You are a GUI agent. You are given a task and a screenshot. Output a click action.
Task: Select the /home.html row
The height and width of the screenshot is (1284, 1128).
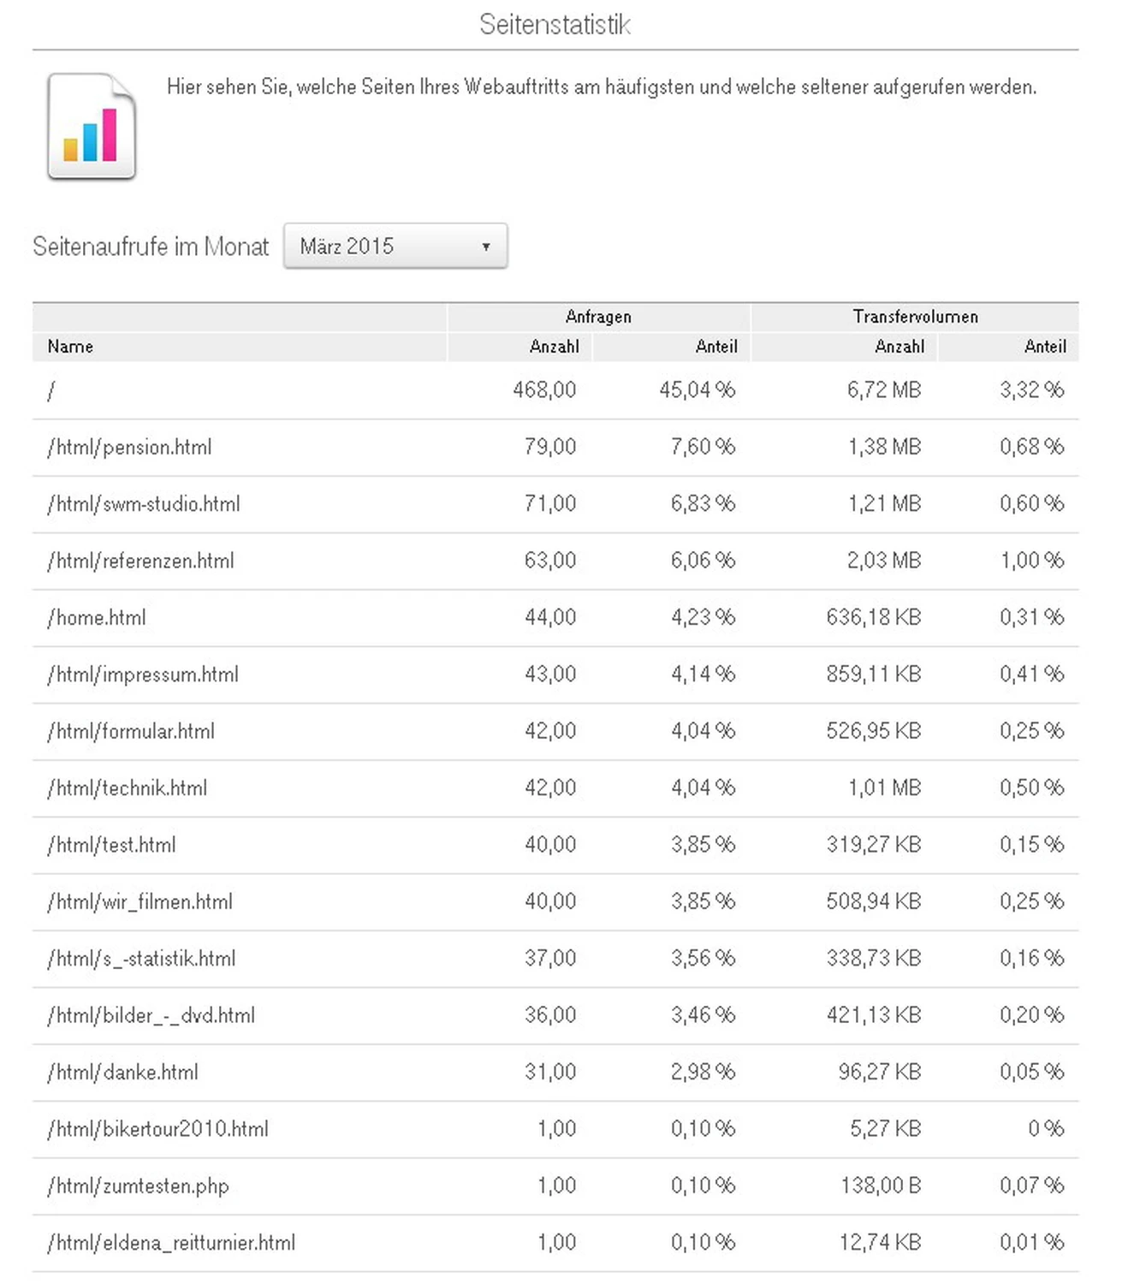click(x=96, y=617)
